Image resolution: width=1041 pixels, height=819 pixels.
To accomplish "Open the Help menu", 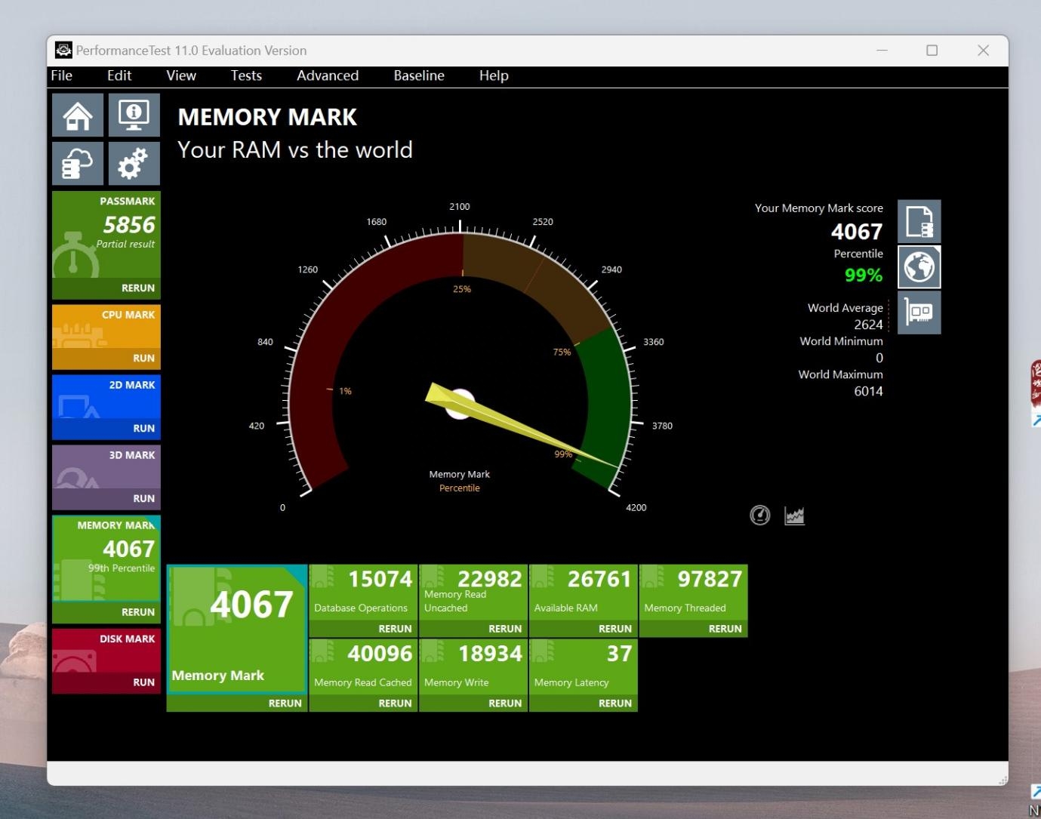I will pos(494,75).
